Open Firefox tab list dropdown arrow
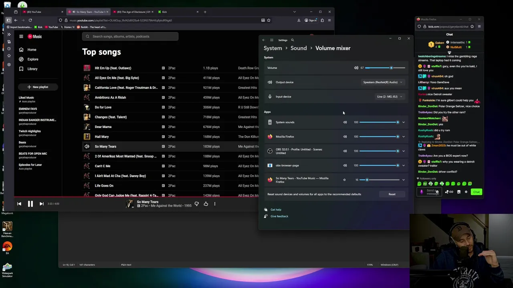The width and height of the screenshot is (513, 288). [x=295, y=12]
